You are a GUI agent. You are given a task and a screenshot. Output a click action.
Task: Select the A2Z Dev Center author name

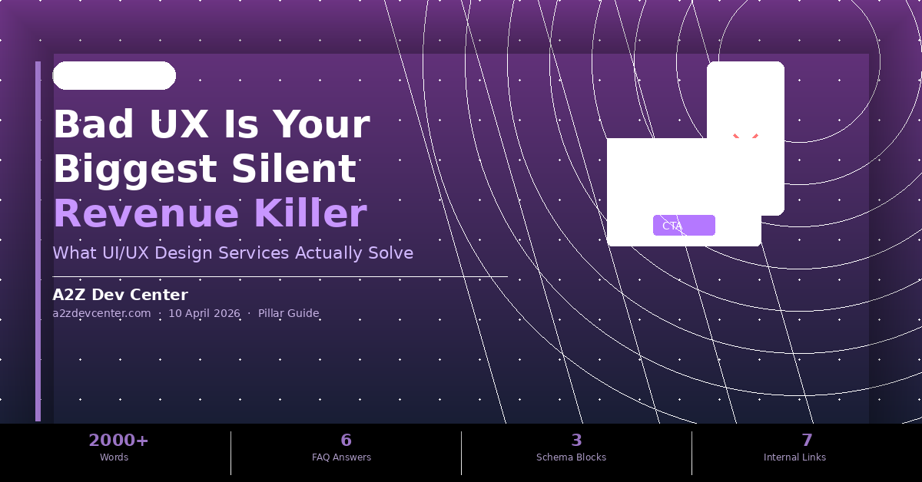click(120, 295)
